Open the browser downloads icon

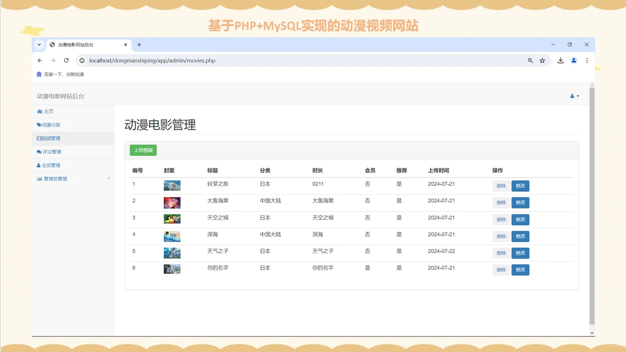(x=561, y=60)
